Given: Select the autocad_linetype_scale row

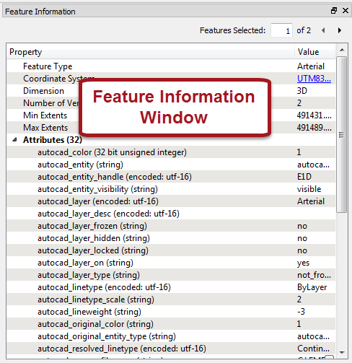Looking at the screenshot, I should tap(171, 299).
